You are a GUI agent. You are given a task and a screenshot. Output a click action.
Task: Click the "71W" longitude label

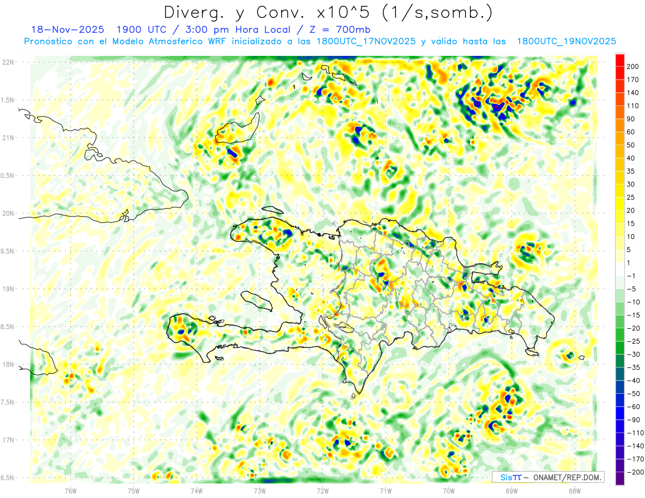(x=385, y=490)
